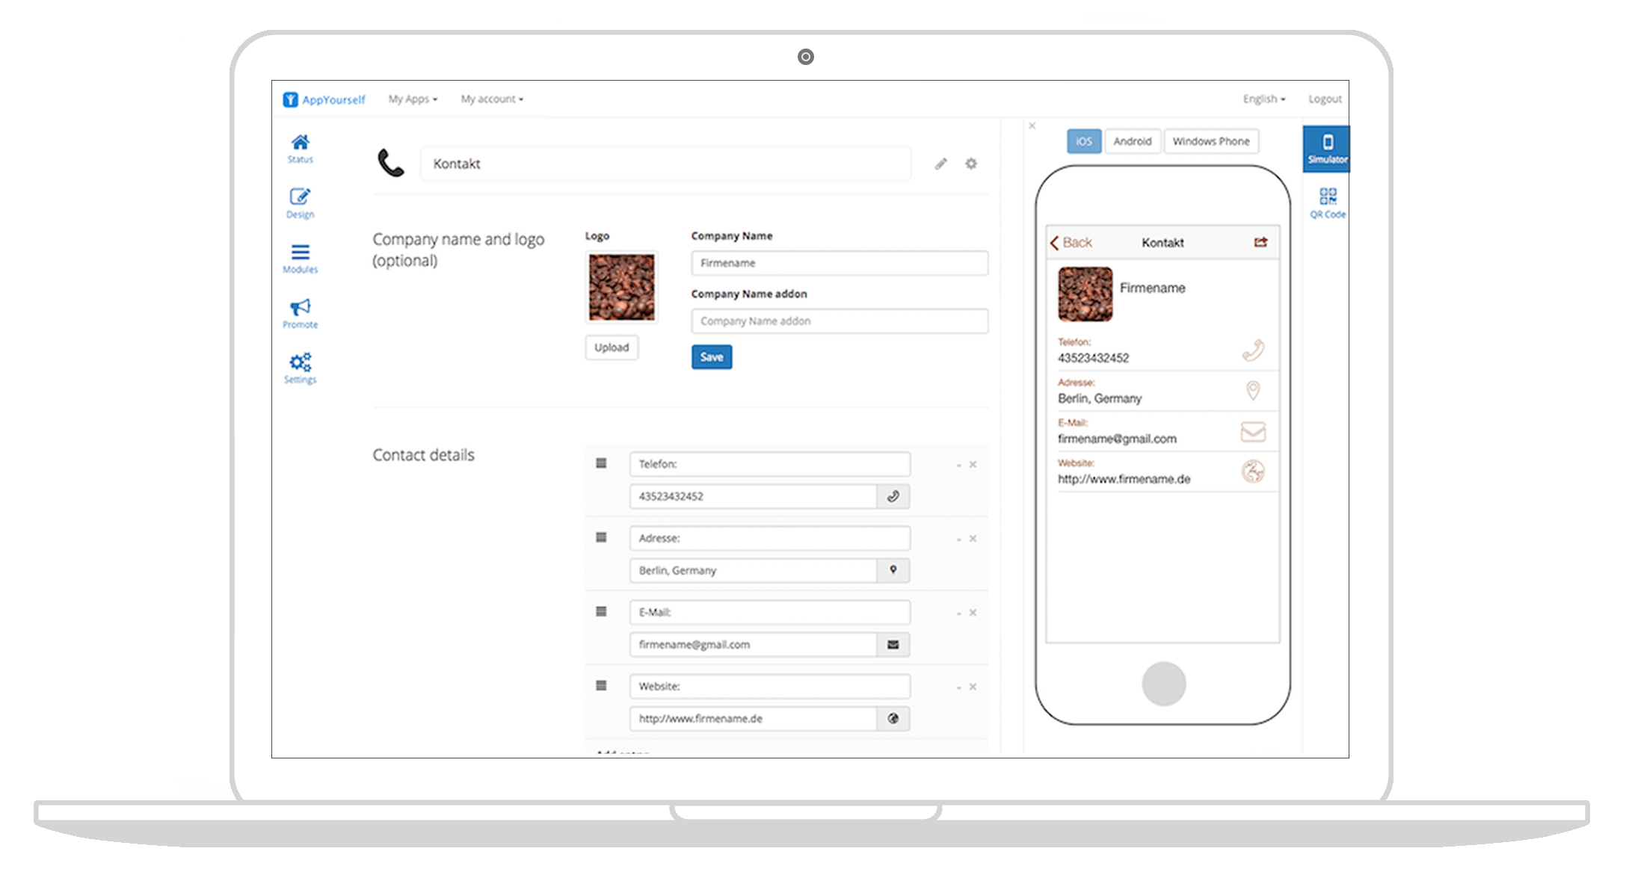
Task: Tap the mail icon in phone preview
Action: (x=1253, y=431)
